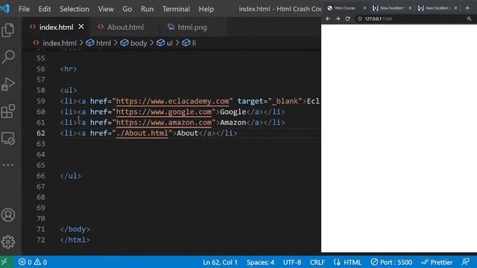Screen dimensions: 477x268
Task: Close the index.html editor tab
Action: pos(81,27)
